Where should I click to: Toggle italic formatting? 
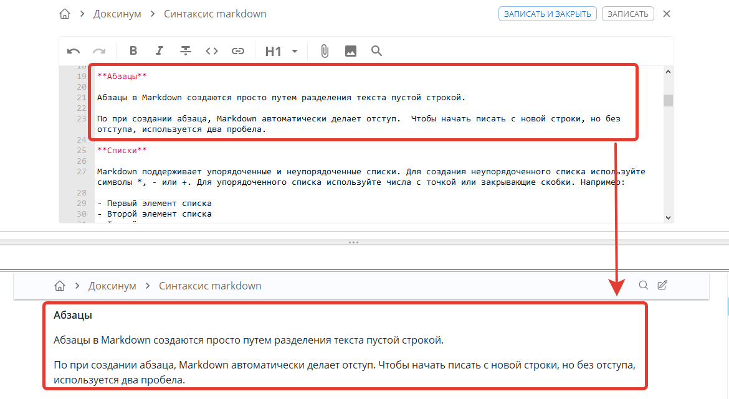pos(160,51)
